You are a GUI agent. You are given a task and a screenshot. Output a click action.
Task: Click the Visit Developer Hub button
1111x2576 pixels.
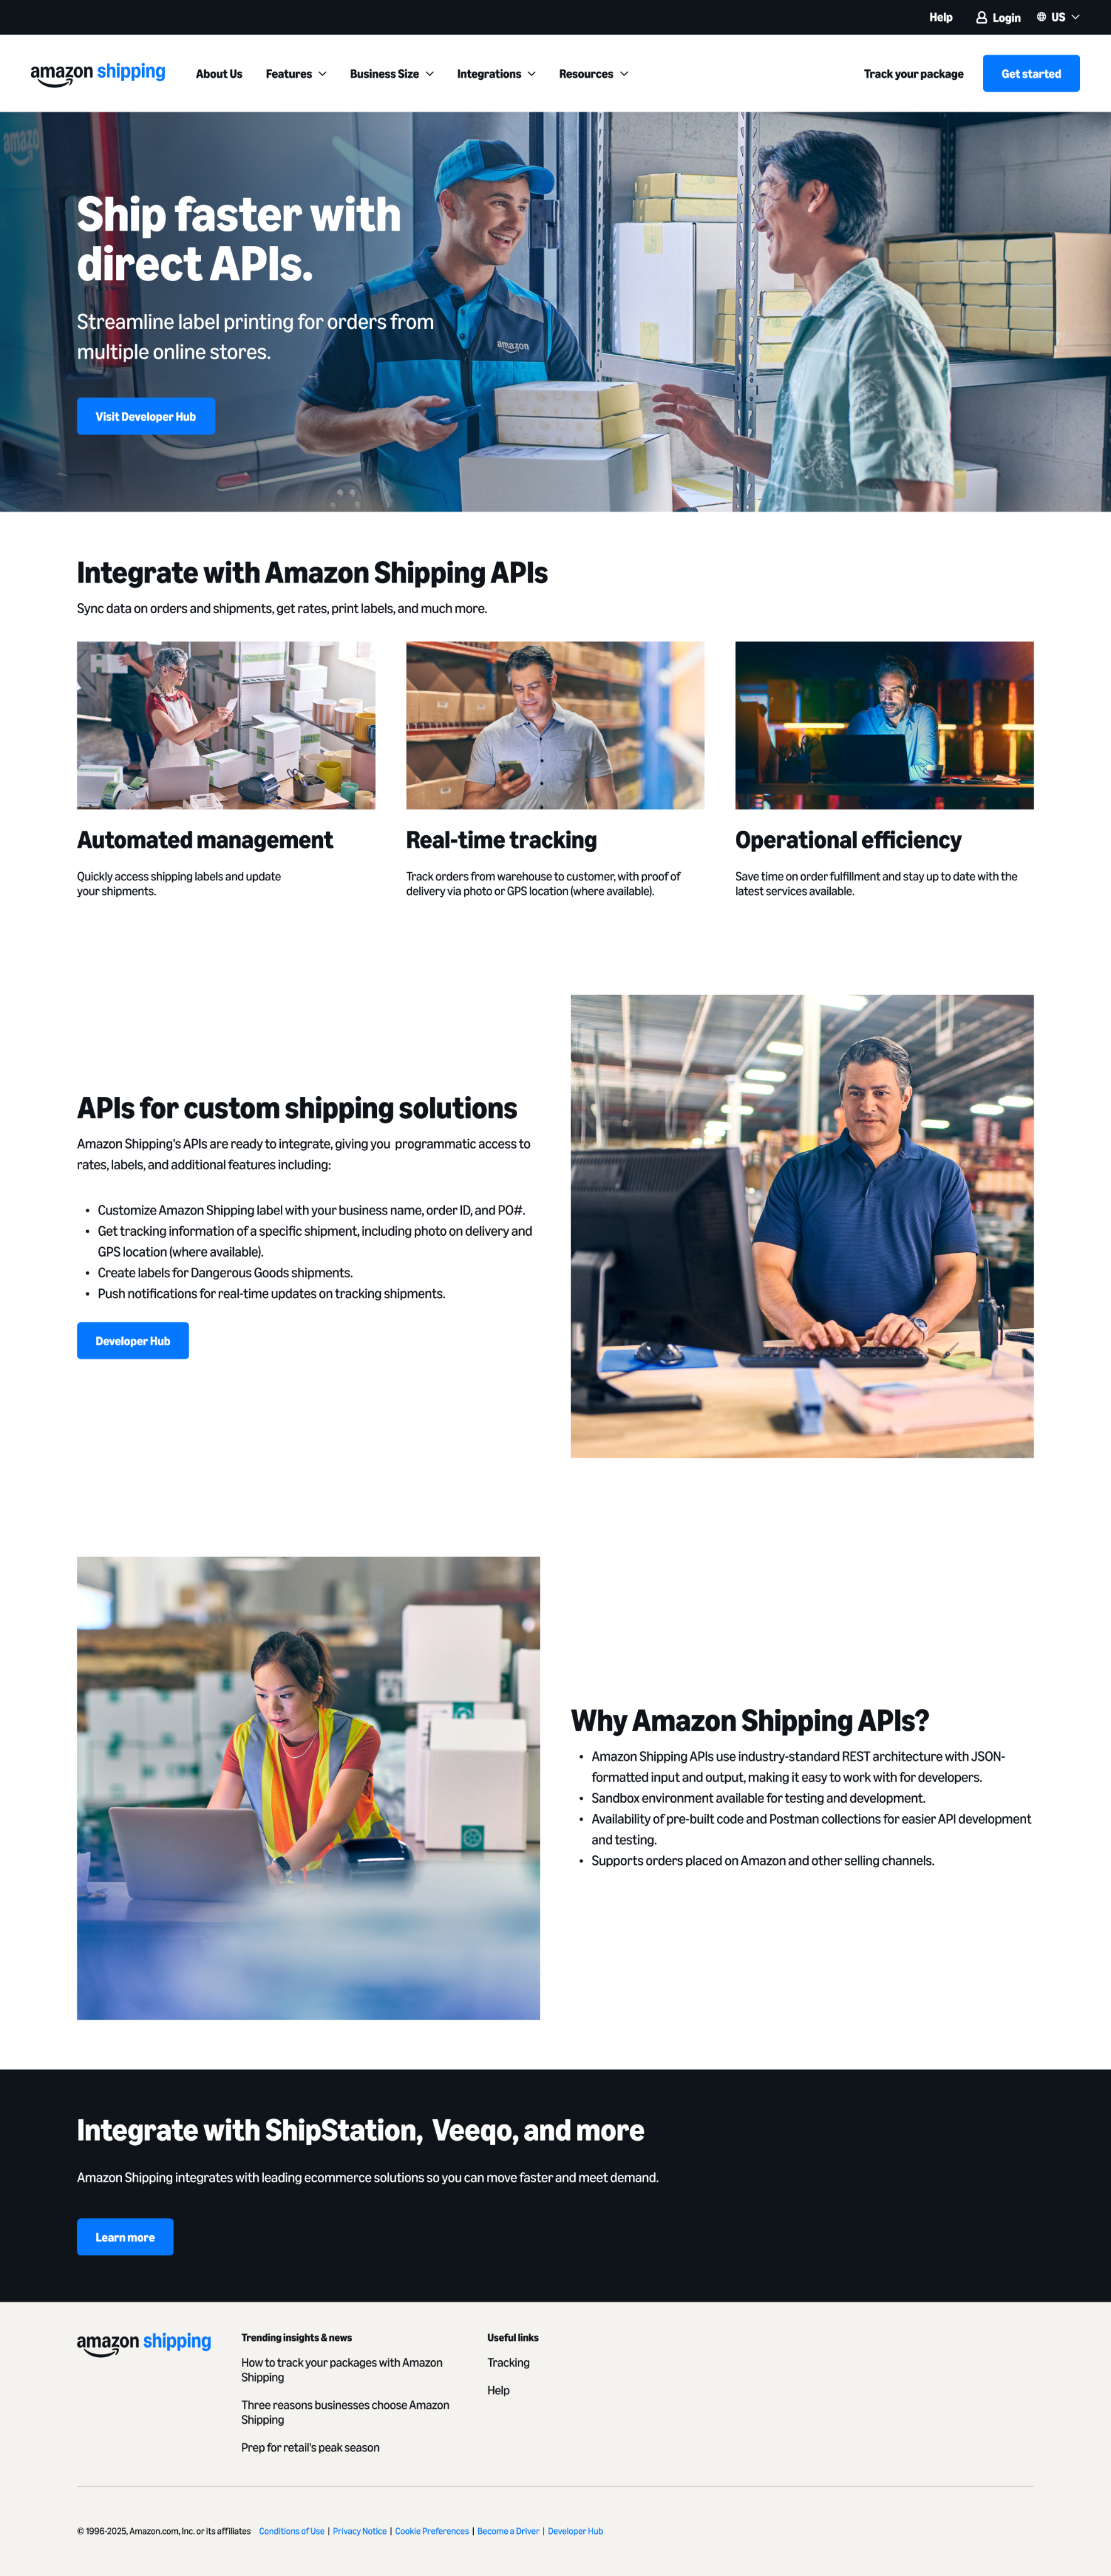[146, 416]
